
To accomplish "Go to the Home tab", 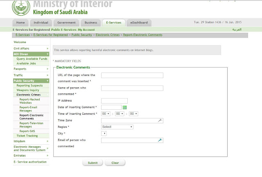I will [20, 23].
